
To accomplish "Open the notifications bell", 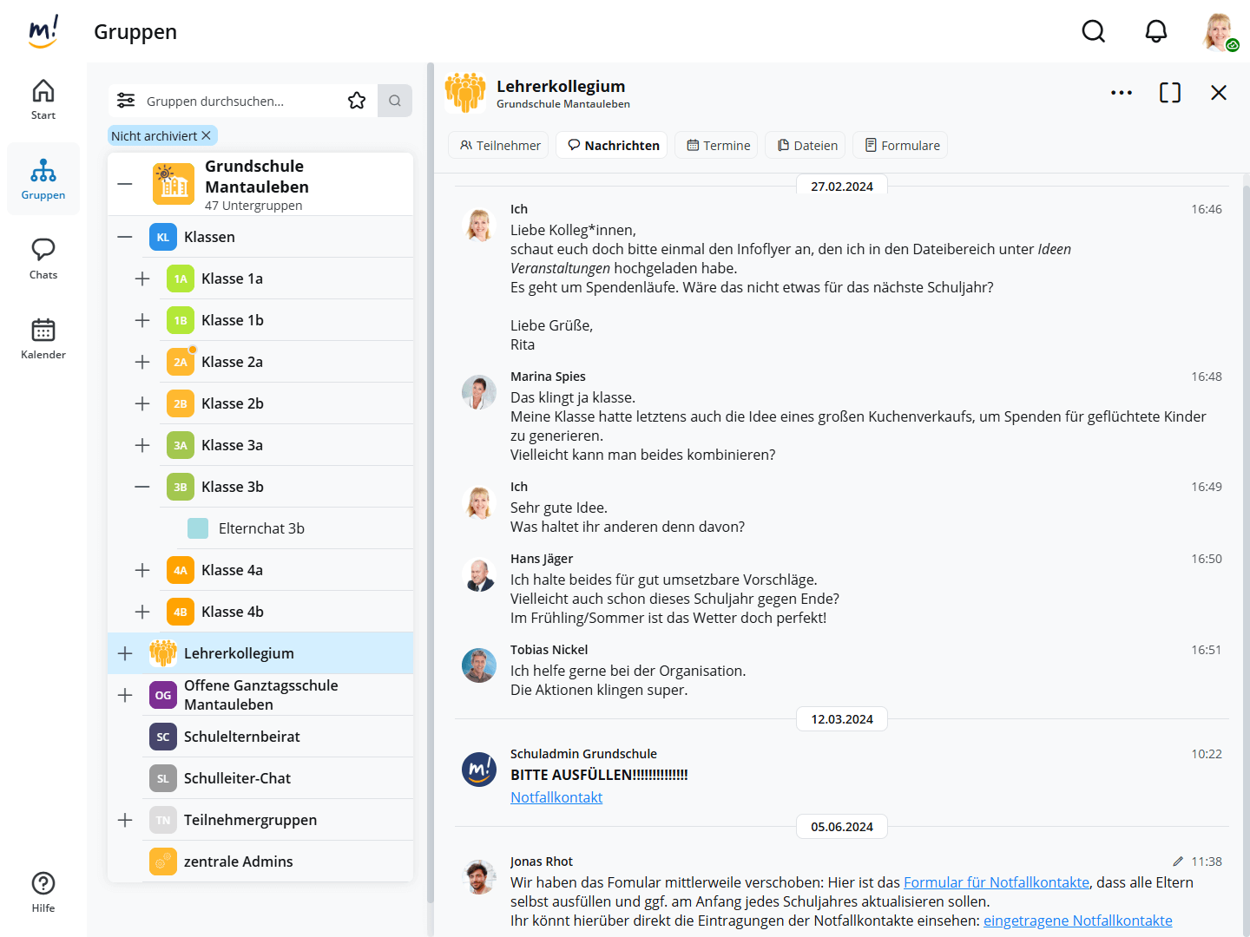I will [1155, 32].
